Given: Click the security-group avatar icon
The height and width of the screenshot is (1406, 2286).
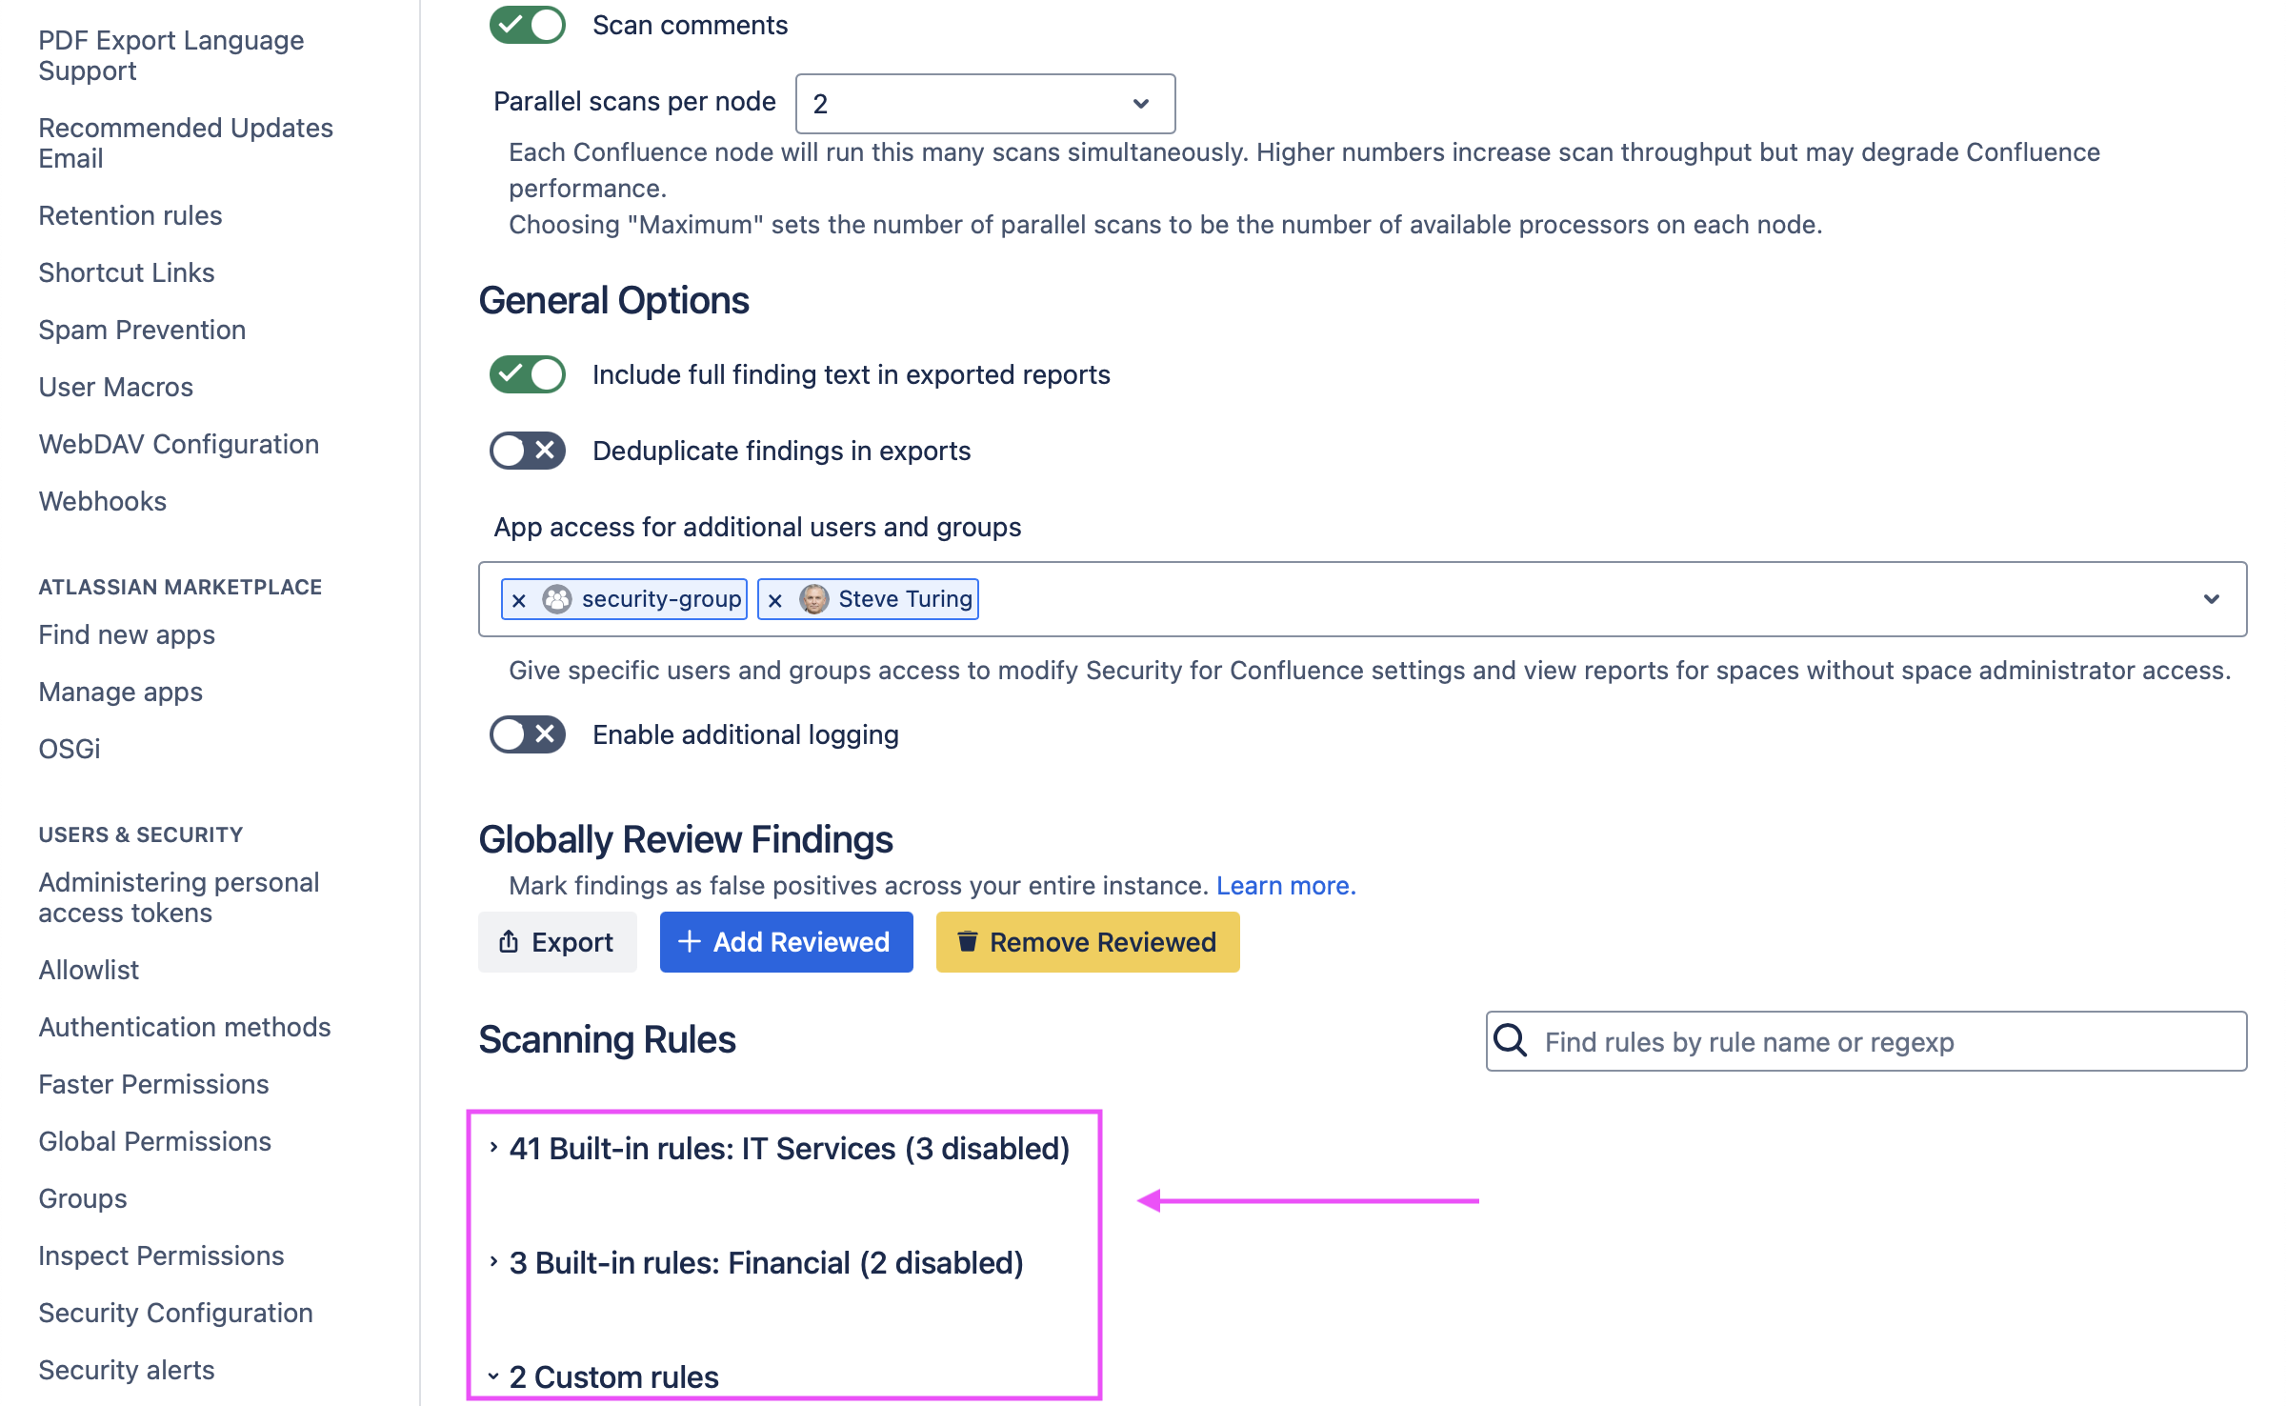Looking at the screenshot, I should pyautogui.click(x=557, y=599).
